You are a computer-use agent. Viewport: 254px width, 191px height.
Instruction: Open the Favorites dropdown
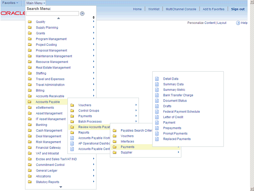(10, 3)
